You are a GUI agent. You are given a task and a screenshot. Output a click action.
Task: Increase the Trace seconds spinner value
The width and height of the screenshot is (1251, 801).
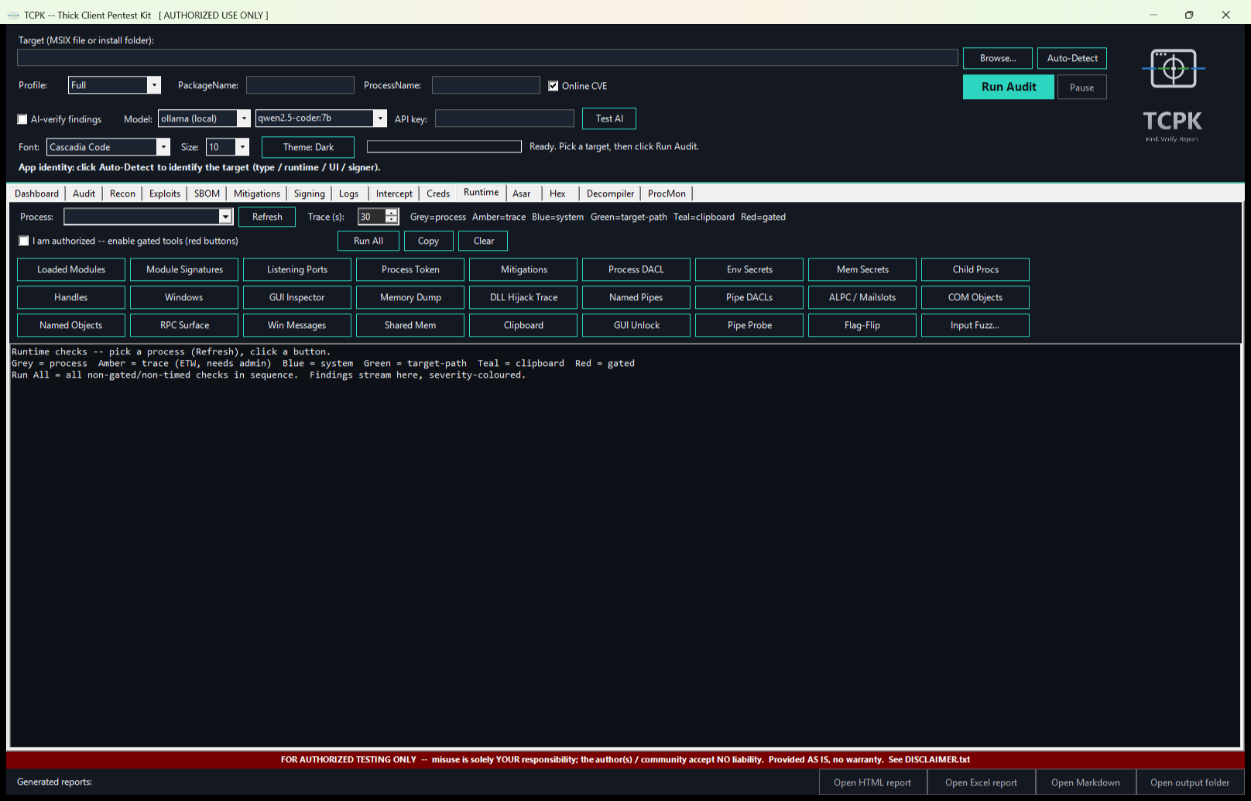392,213
